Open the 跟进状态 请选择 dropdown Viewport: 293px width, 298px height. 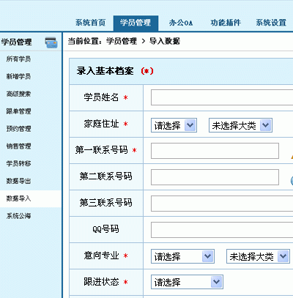[x=187, y=282]
